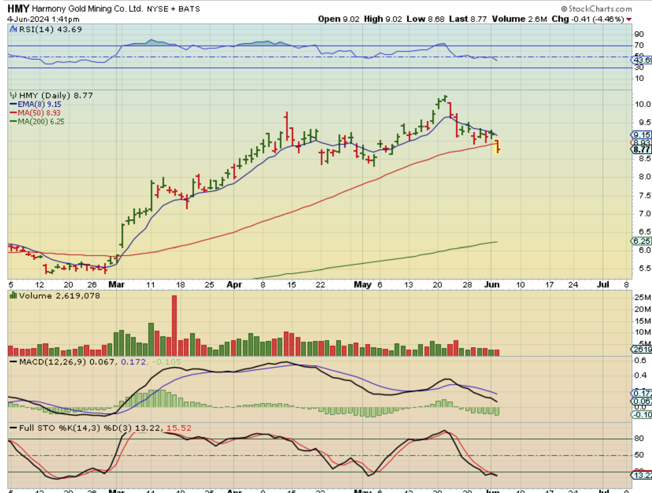Click the Last 8.77 header value
652x493 pixels.
468,19
